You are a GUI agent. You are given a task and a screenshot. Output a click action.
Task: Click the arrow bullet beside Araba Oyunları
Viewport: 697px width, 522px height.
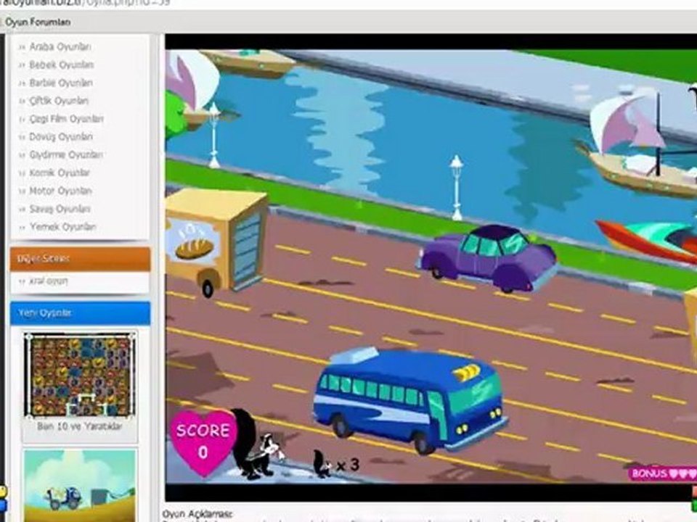21,47
